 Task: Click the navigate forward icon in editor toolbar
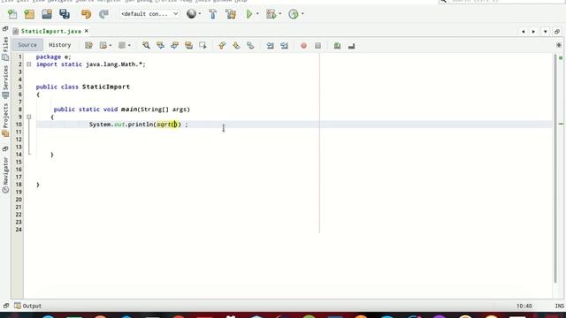coord(122,45)
